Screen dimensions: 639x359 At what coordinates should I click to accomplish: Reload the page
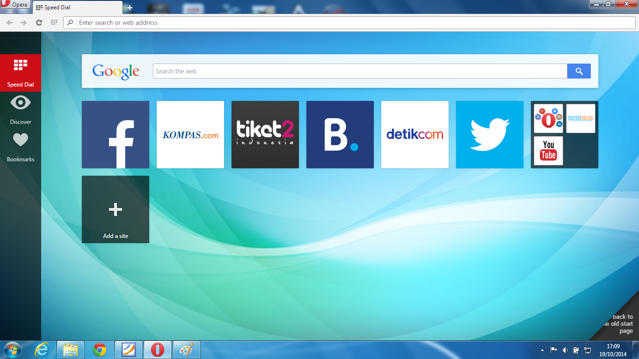39,22
